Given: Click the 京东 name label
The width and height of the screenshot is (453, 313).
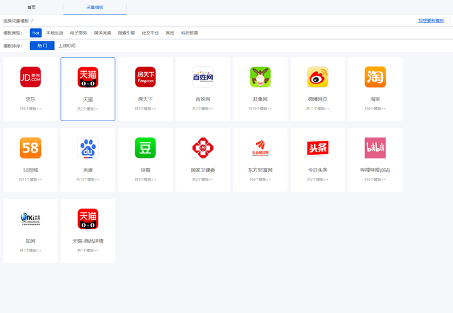Looking at the screenshot, I should 30,99.
